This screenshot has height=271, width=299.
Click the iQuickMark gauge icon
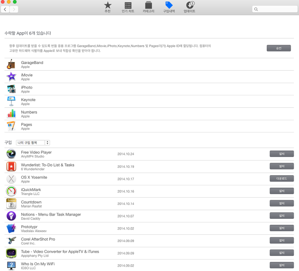click(11, 191)
